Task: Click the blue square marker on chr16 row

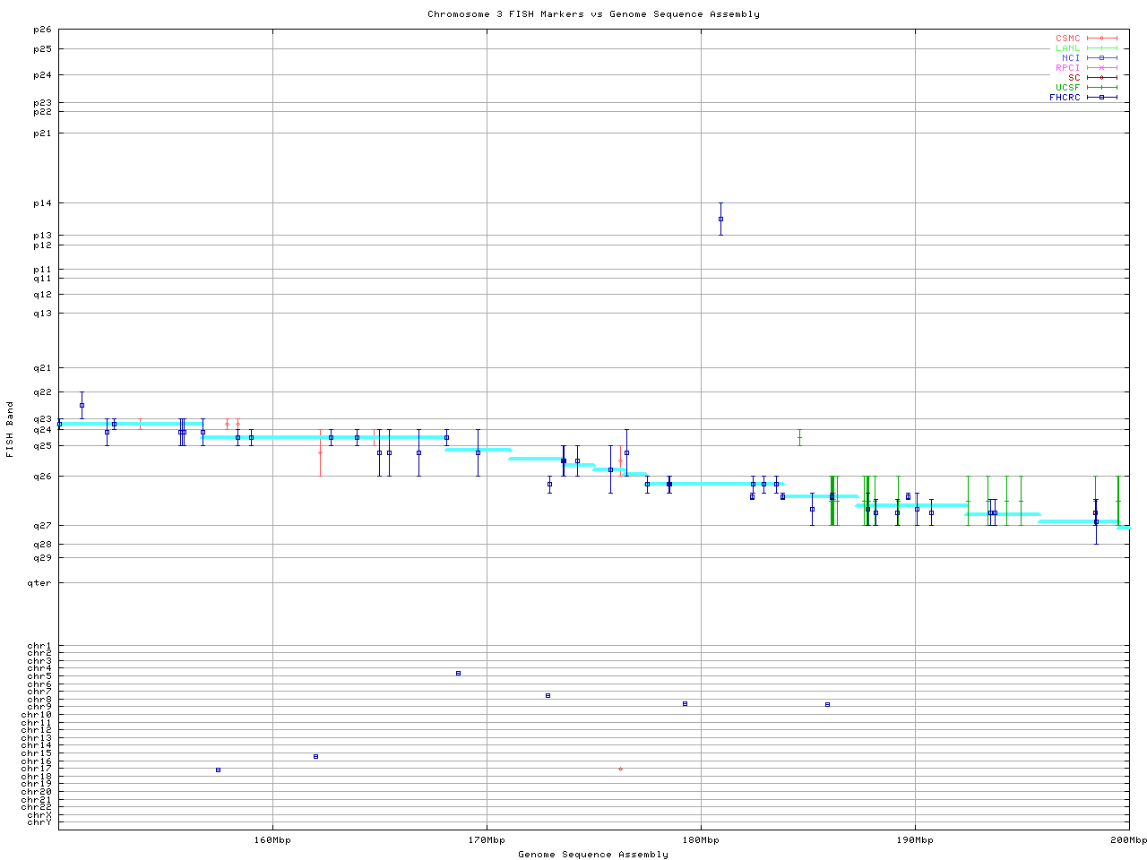Action: (315, 756)
